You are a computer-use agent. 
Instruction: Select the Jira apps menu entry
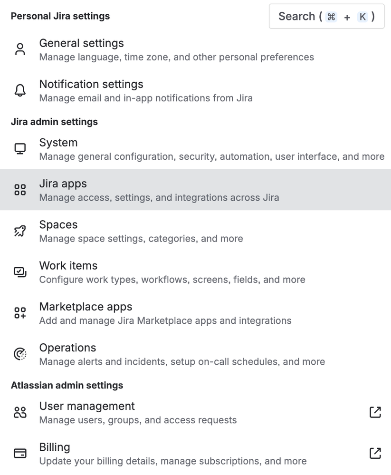[63, 184]
